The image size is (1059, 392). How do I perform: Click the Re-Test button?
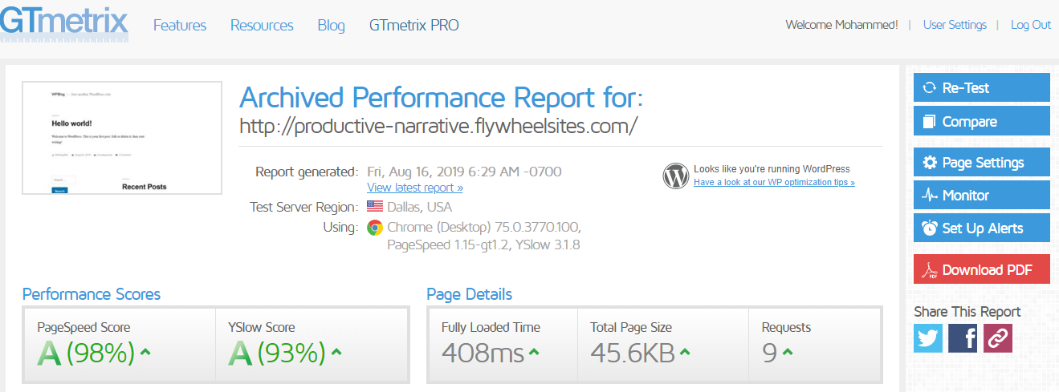pyautogui.click(x=982, y=88)
